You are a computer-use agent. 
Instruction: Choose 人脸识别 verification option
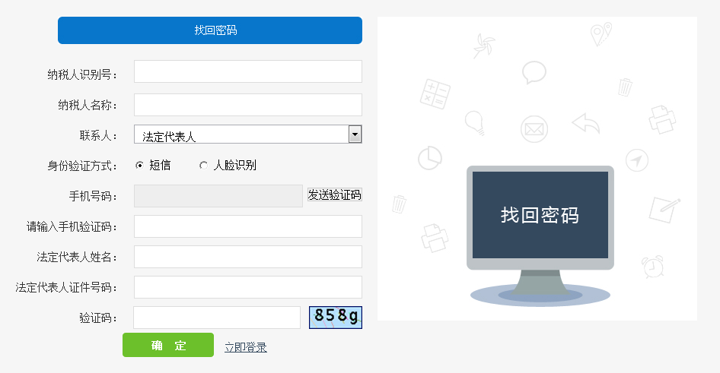pos(203,166)
